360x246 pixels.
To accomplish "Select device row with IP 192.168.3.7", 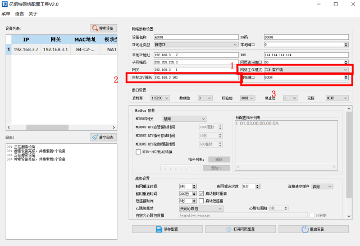I will [62, 49].
